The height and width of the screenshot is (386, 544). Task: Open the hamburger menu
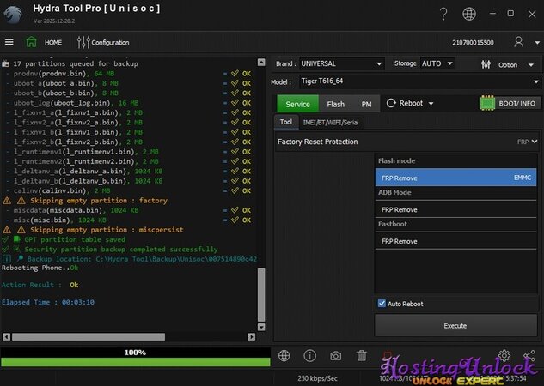pyautogui.click(x=9, y=42)
